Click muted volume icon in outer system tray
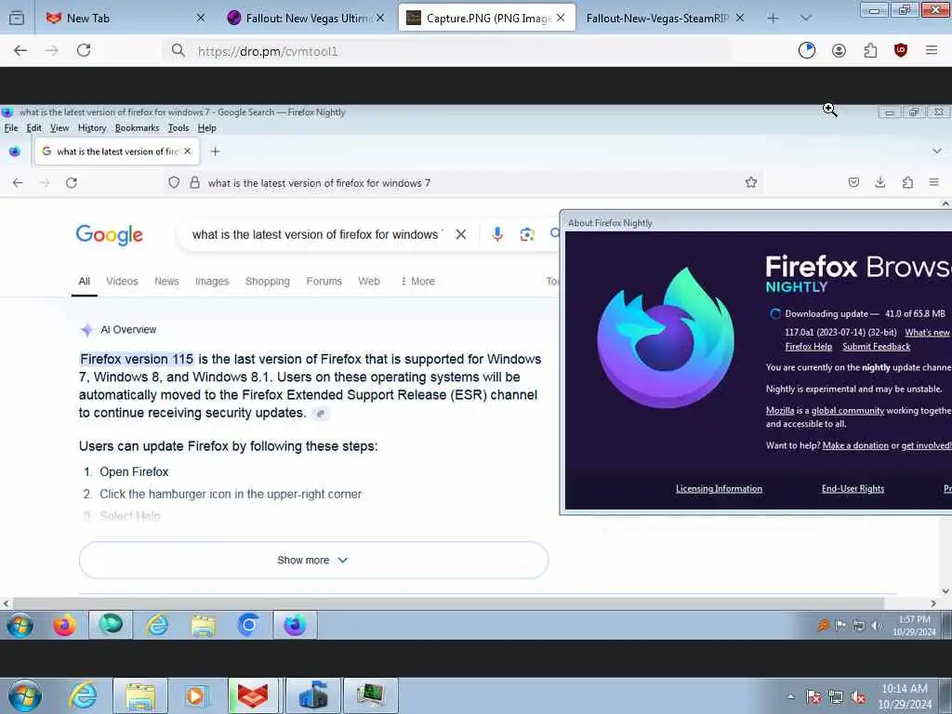Viewport: 952px width, 714px height. pyautogui.click(x=858, y=697)
